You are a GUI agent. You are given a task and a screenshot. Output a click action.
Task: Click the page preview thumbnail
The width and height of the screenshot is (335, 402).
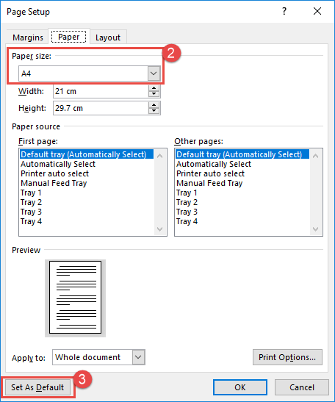(x=76, y=298)
